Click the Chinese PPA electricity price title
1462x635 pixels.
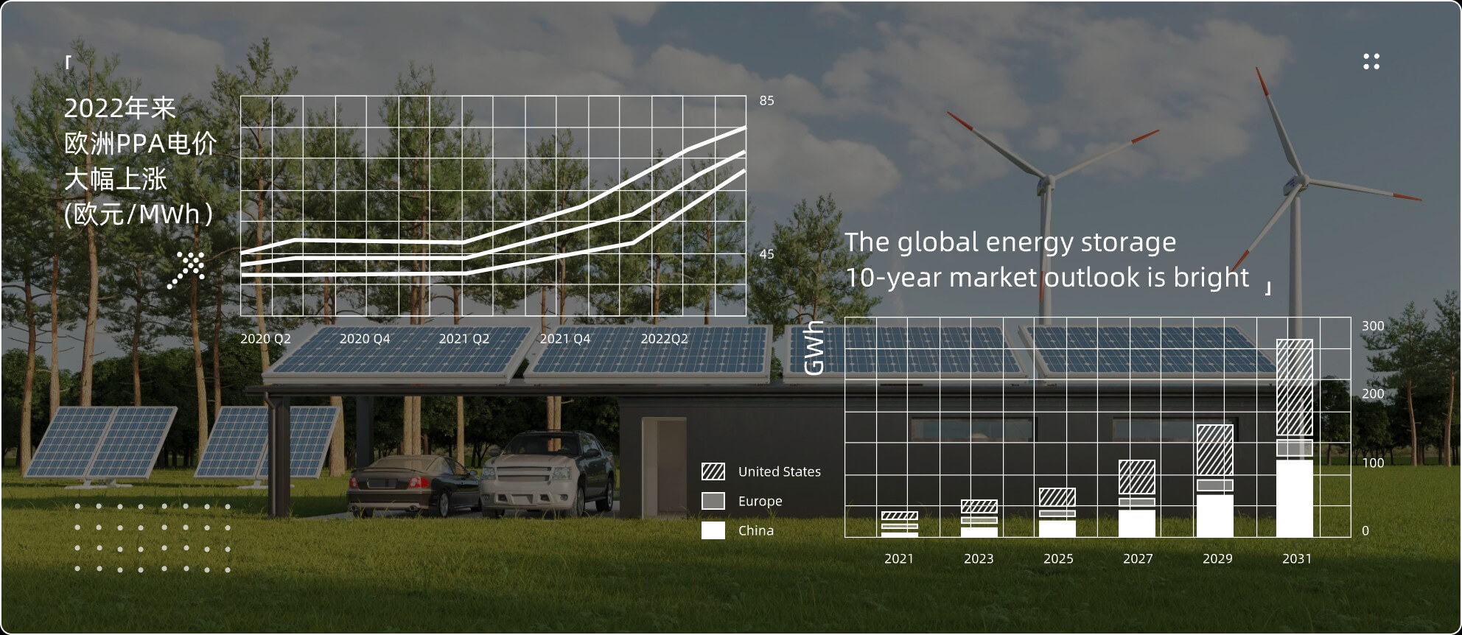[x=140, y=161]
